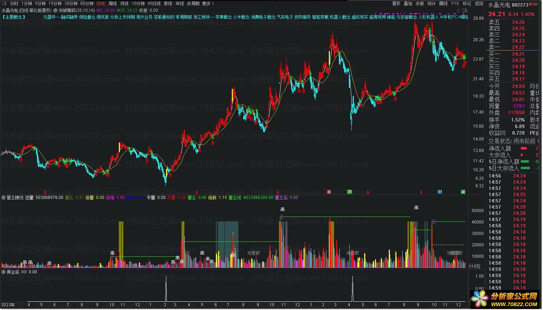
Task: Switch to 月线 monthly chart
Action: point(124,3)
